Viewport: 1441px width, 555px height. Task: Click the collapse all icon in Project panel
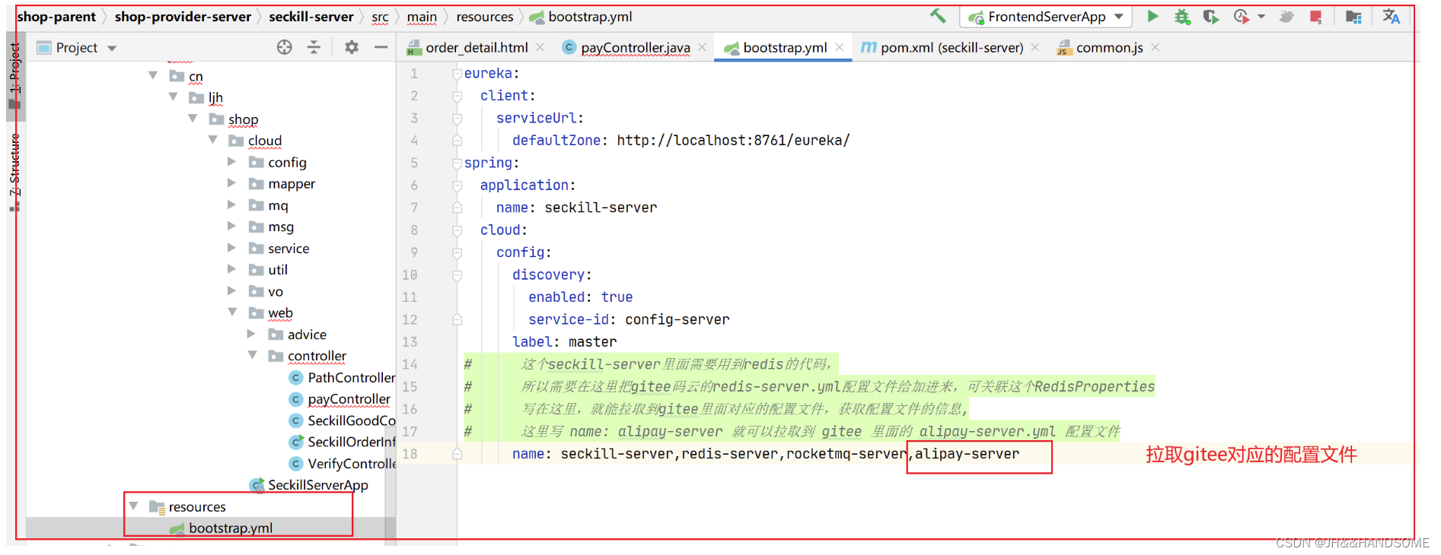pyautogui.click(x=314, y=47)
